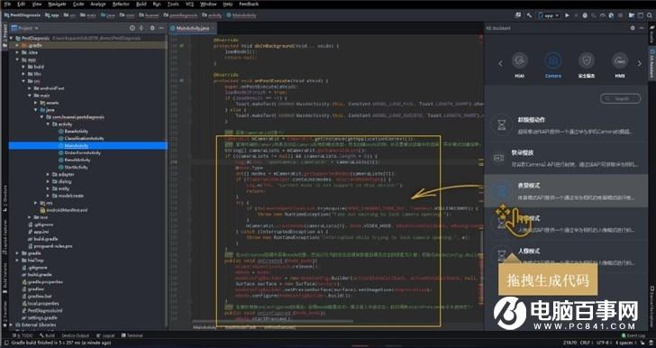Open the Event Log

[x=633, y=335]
